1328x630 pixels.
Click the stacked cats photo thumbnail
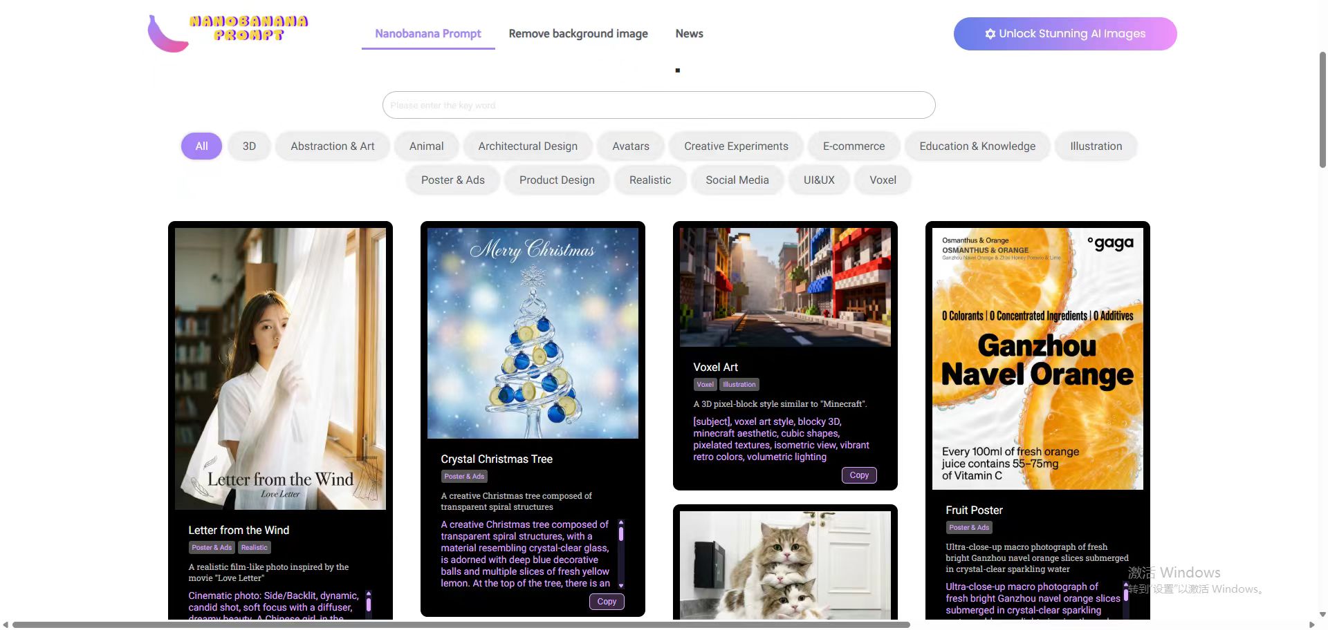pyautogui.click(x=785, y=565)
